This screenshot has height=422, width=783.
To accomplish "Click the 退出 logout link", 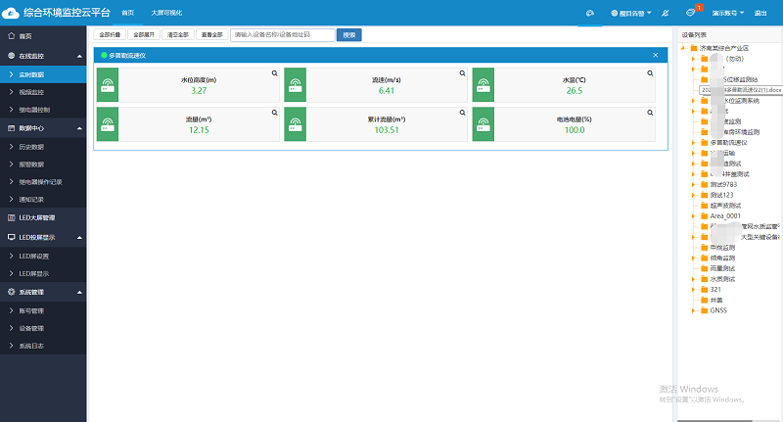I will tap(760, 14).
